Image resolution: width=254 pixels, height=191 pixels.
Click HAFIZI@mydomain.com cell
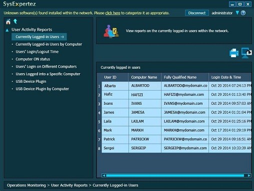(185, 95)
